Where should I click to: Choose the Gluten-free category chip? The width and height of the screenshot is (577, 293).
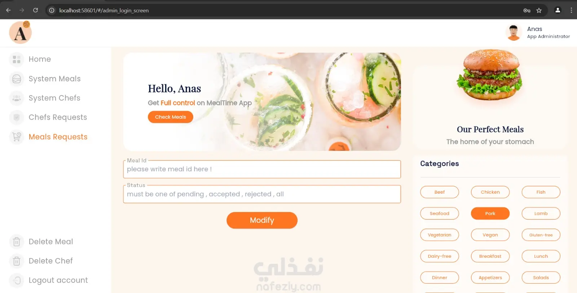point(541,235)
